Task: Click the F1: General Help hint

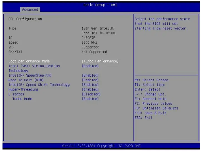Action: tap(150, 99)
